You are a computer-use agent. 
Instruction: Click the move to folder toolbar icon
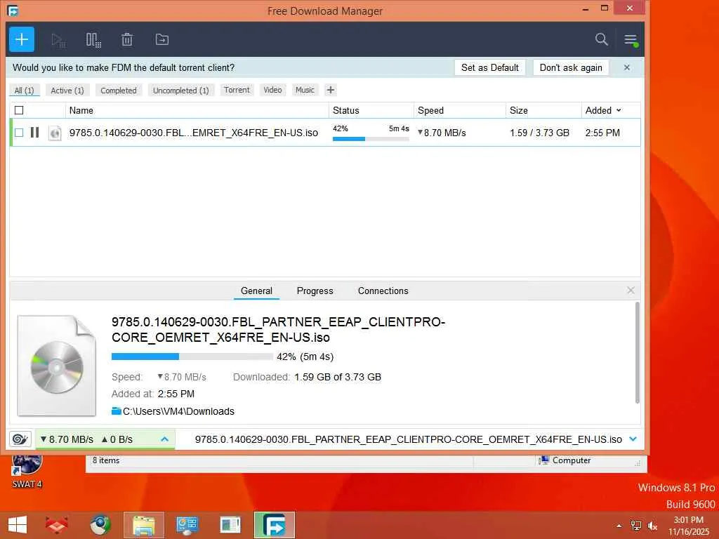(162, 40)
